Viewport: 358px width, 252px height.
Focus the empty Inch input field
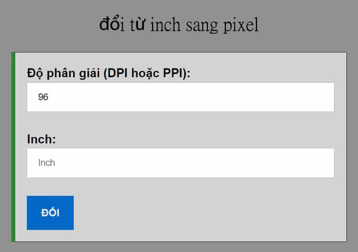[180, 163]
